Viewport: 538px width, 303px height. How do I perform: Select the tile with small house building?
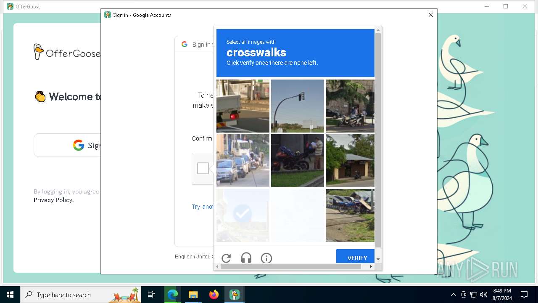pyautogui.click(x=350, y=161)
